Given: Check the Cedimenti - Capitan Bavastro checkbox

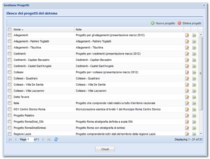Looking at the screenshot, I should (x=10, y=60).
